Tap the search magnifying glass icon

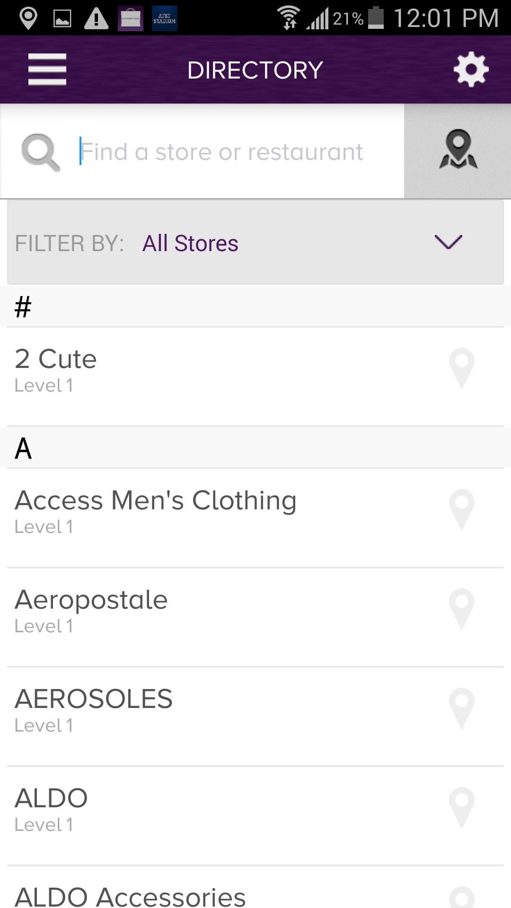coord(41,152)
